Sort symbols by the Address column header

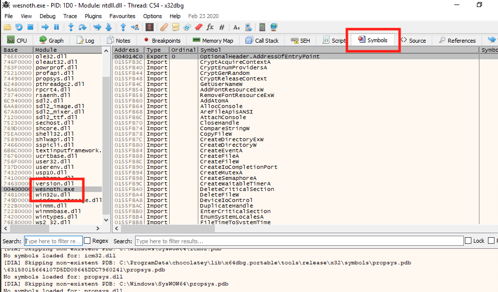[x=129, y=50]
